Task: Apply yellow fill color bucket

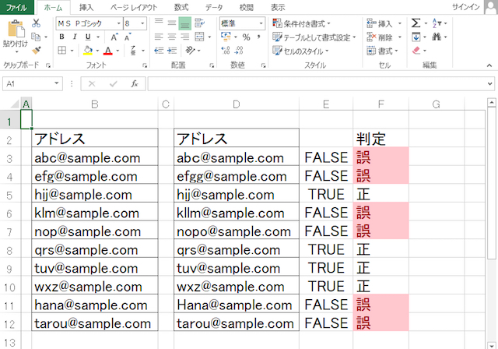Action: 88,50
